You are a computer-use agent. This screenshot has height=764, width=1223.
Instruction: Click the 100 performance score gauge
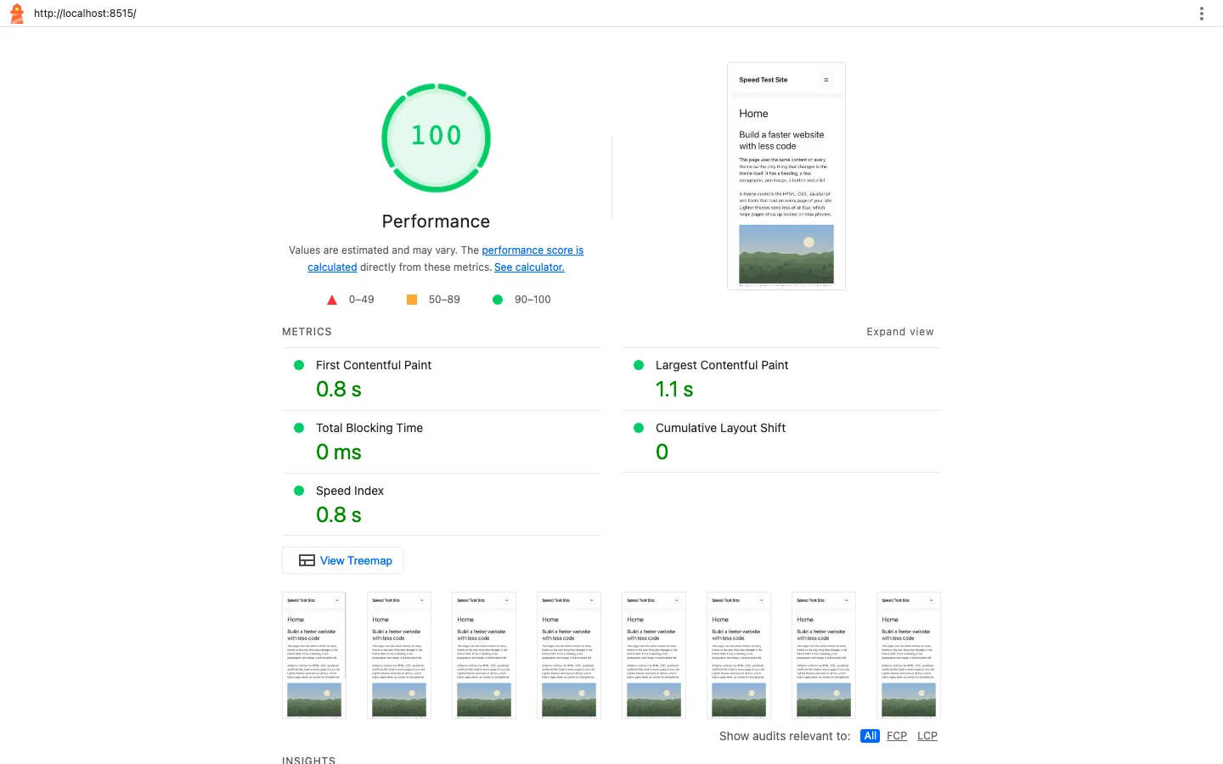pyautogui.click(x=436, y=138)
